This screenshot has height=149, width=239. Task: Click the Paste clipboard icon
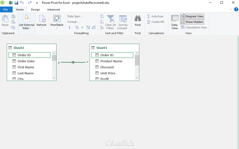point(5,19)
